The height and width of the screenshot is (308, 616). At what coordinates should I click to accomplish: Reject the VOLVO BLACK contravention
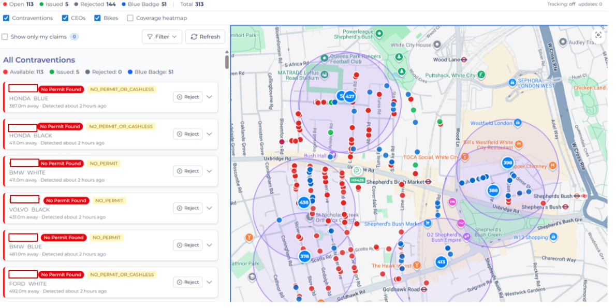tap(188, 208)
